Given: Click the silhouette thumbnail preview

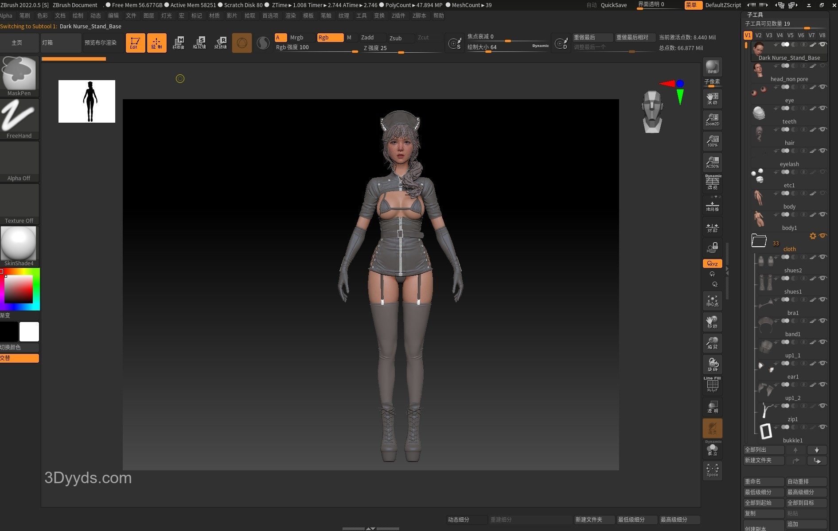Looking at the screenshot, I should tap(87, 101).
